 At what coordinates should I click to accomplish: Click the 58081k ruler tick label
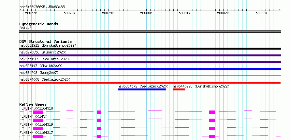point(184,13)
